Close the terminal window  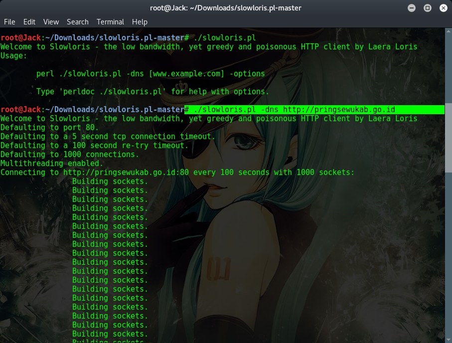click(444, 8)
